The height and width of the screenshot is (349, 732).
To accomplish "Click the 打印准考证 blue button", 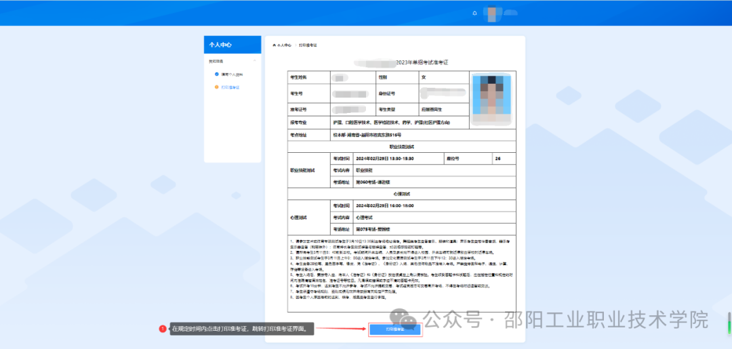I will click(x=395, y=329).
